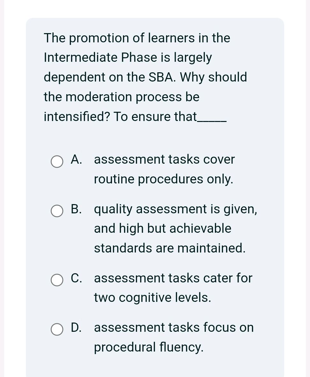Click the "assessment tasks focus on" answer text

174,328
